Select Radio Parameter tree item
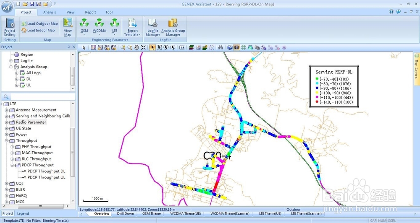The width and height of the screenshot is (420, 223). pyautogui.click(x=31, y=122)
